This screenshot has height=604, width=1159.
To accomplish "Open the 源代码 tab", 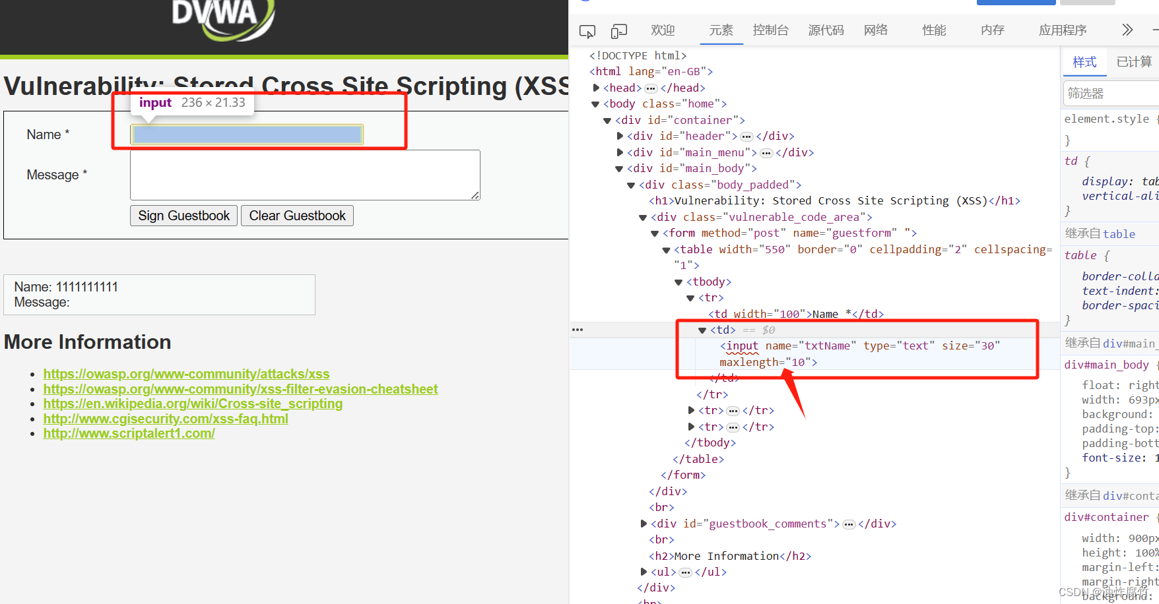I will tap(826, 30).
